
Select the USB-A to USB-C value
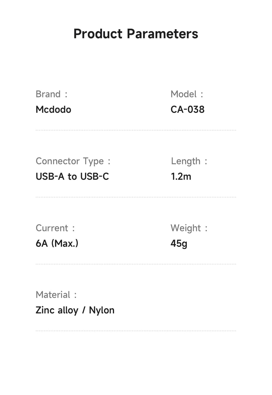(x=72, y=176)
